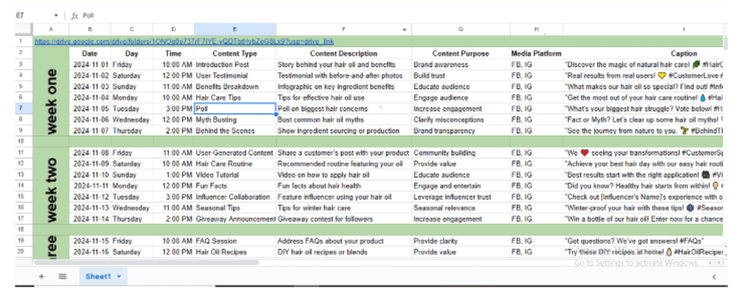Screen dimensions: 753x301
Task: Select the Hair Care Tips cell
Action: (x=235, y=98)
